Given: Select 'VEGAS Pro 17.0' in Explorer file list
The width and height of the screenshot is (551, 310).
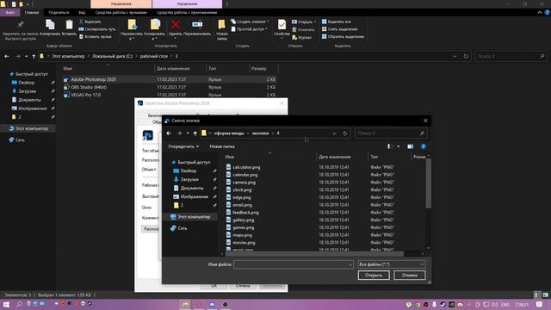Looking at the screenshot, I should coord(86,95).
